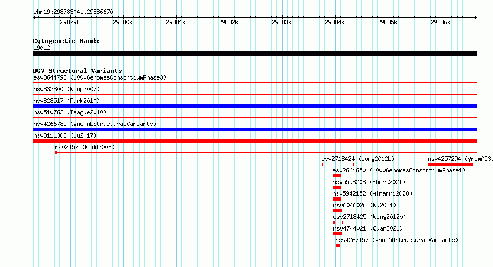Image resolution: width=493 pixels, height=267 pixels.
Task: Click the thin red line for nsv510763
Action: 255,118
